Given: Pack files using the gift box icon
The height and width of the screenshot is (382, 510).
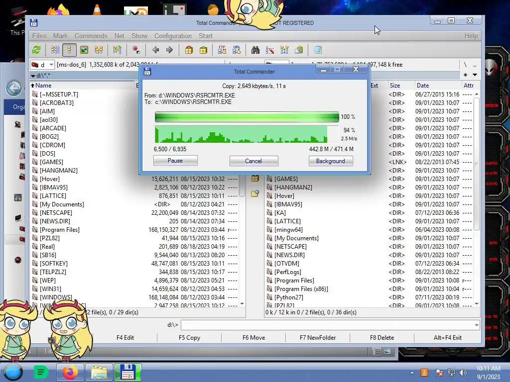Looking at the screenshot, I should pyautogui.click(x=189, y=50).
